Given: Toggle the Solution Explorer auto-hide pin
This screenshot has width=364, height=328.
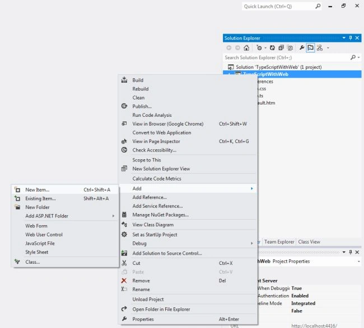Looking at the screenshot, I should pos(351,38).
